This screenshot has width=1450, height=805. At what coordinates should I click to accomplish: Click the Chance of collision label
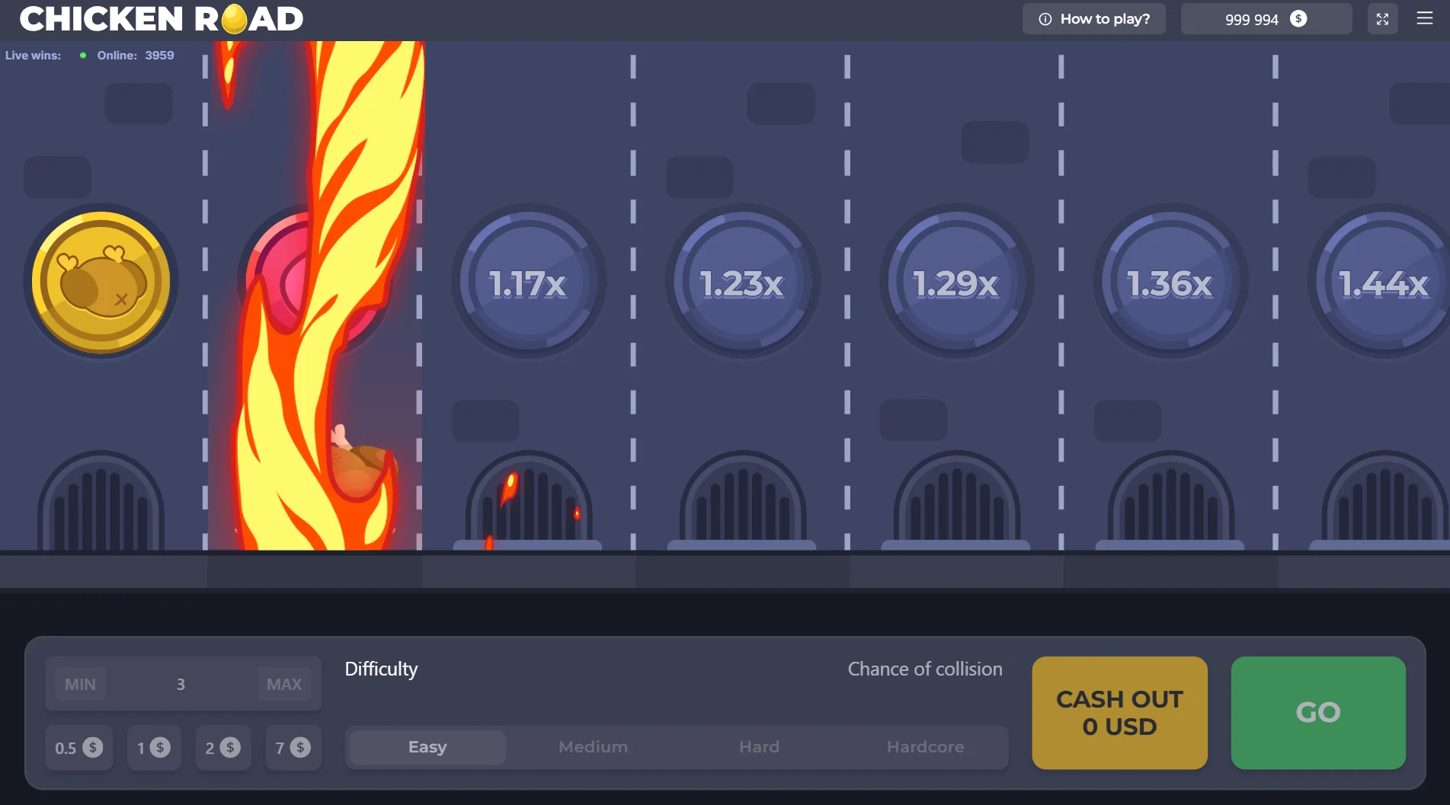pos(925,669)
